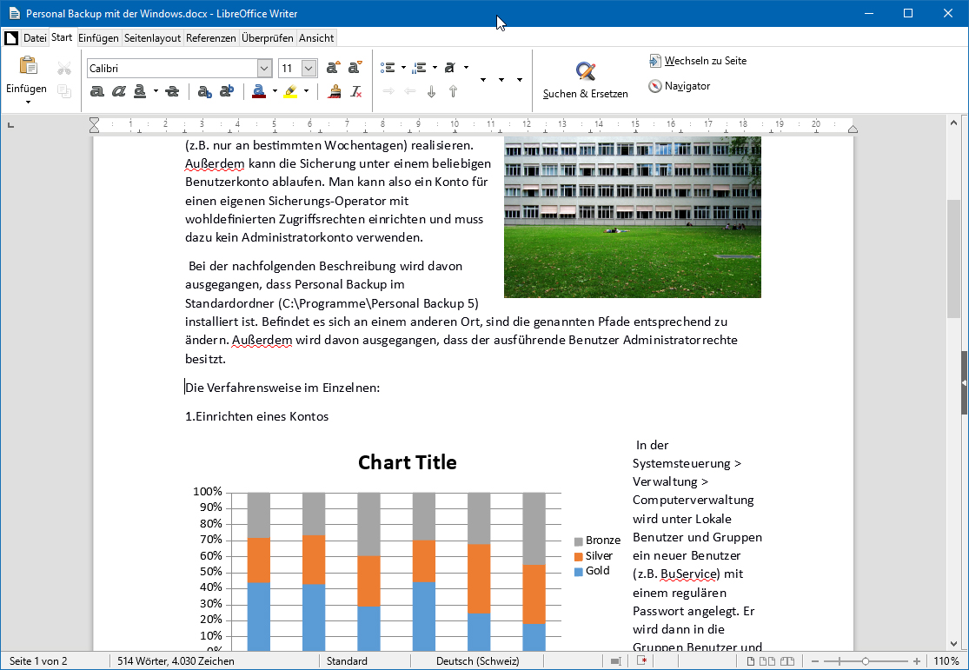Switch to the Überprüfen tab
This screenshot has height=670, width=969.
[268, 37]
